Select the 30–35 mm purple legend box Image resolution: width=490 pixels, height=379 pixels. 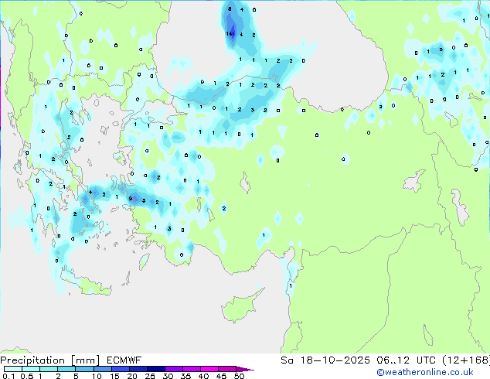[173, 369]
